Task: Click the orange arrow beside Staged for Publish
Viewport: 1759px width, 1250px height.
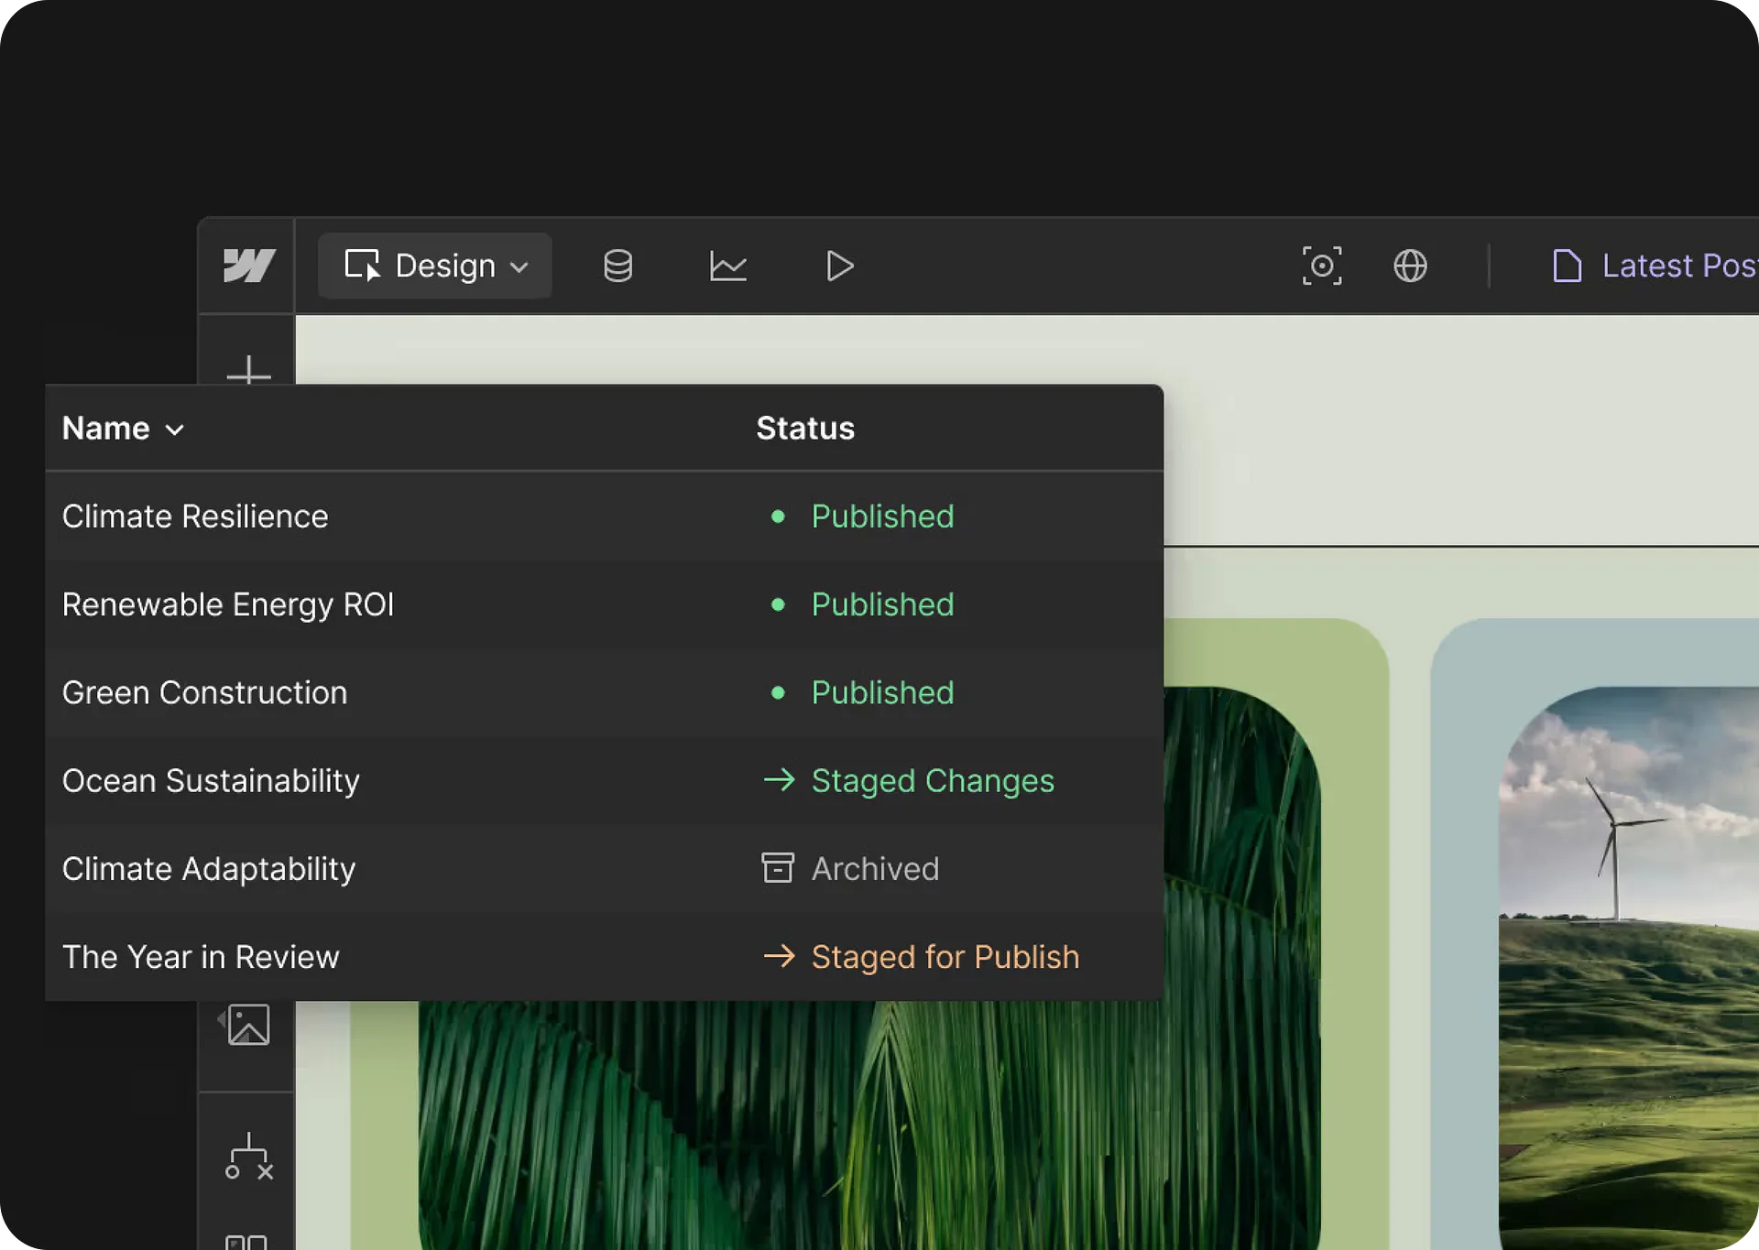Action: [779, 956]
